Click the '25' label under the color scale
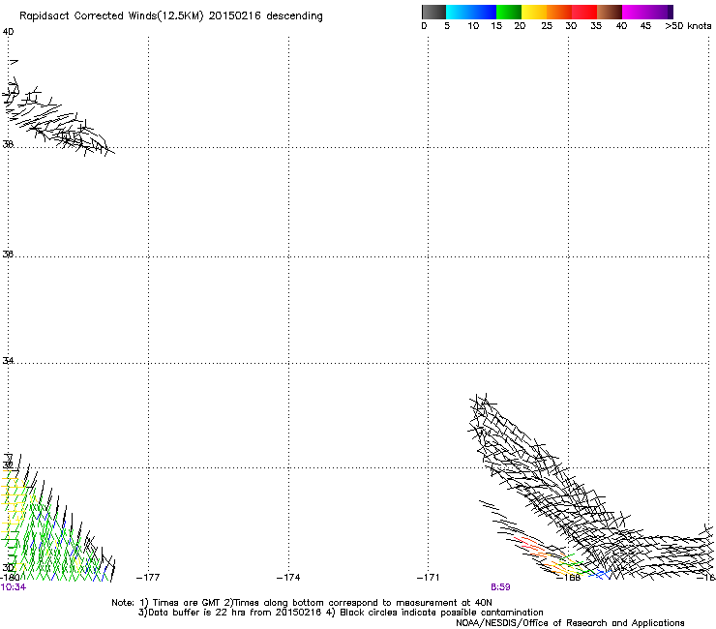716x629 pixels. (547, 26)
